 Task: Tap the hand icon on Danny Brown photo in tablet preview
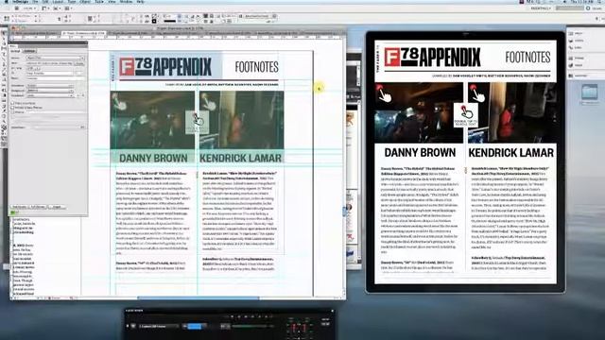pos(384,93)
